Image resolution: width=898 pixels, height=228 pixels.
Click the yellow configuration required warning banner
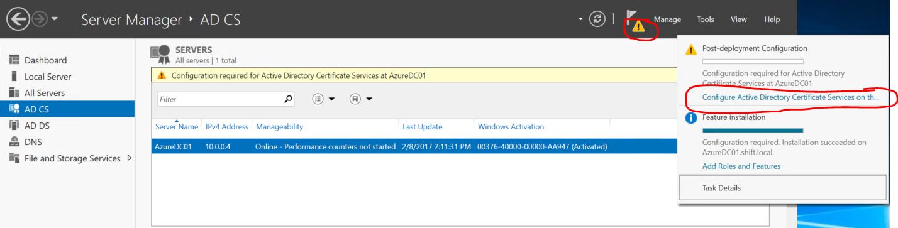coord(414,76)
